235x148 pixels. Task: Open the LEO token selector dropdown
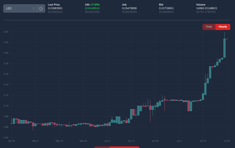20,8
